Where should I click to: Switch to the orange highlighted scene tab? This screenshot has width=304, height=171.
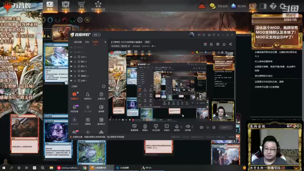tap(95, 42)
